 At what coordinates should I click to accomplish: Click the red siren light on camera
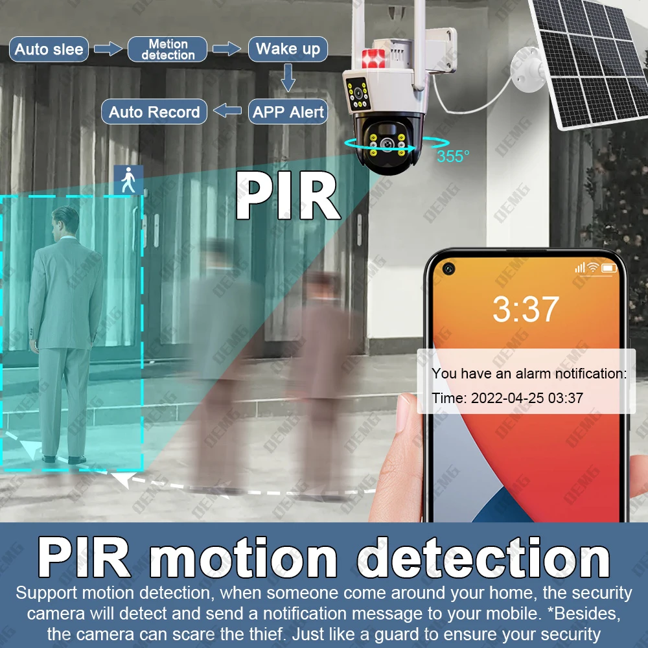[x=374, y=58]
